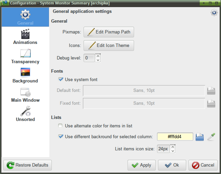Click the Default font display field
221x174 pixels.
[x=144, y=91]
